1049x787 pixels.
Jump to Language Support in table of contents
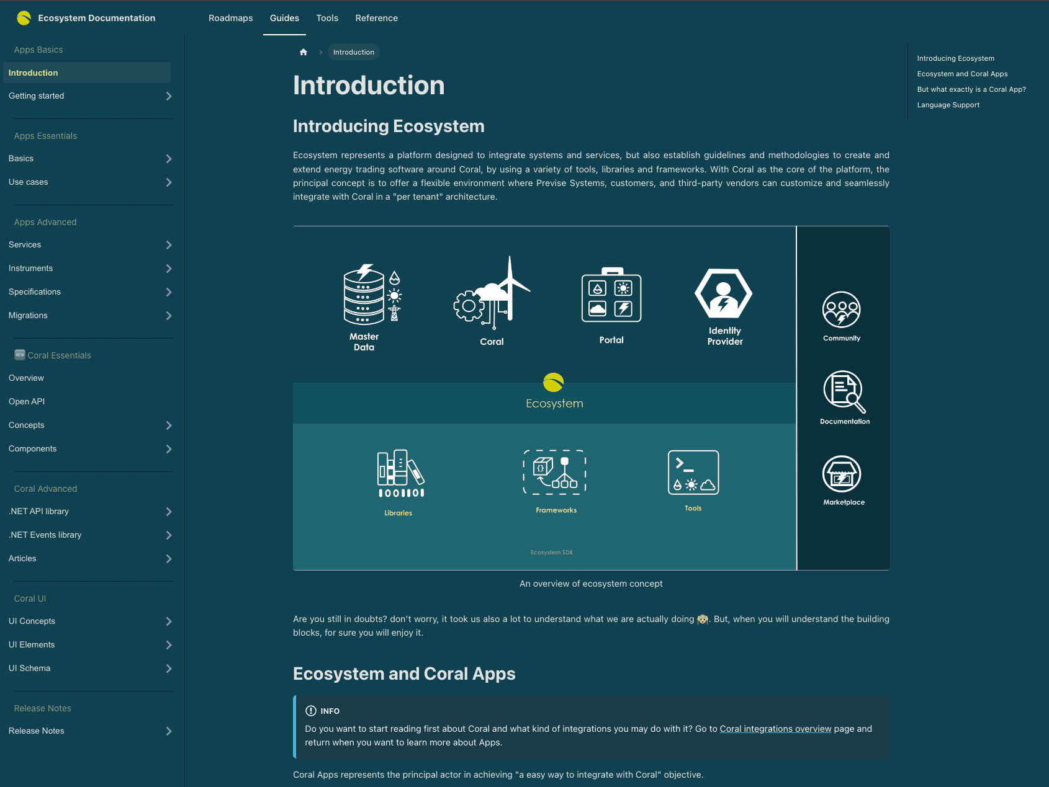[x=948, y=105]
